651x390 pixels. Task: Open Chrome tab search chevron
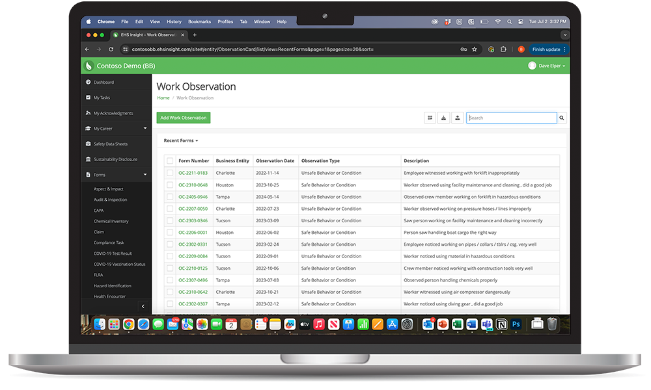click(x=564, y=35)
